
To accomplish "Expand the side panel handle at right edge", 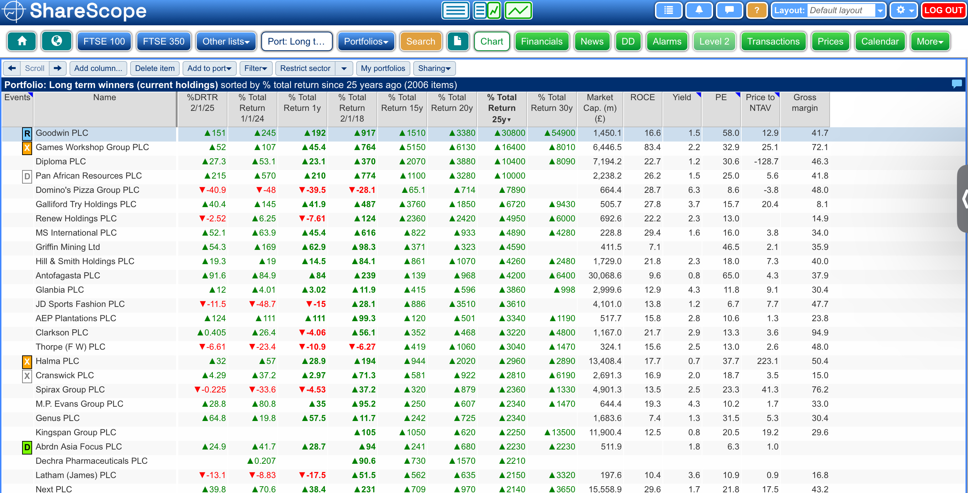I will [x=963, y=199].
